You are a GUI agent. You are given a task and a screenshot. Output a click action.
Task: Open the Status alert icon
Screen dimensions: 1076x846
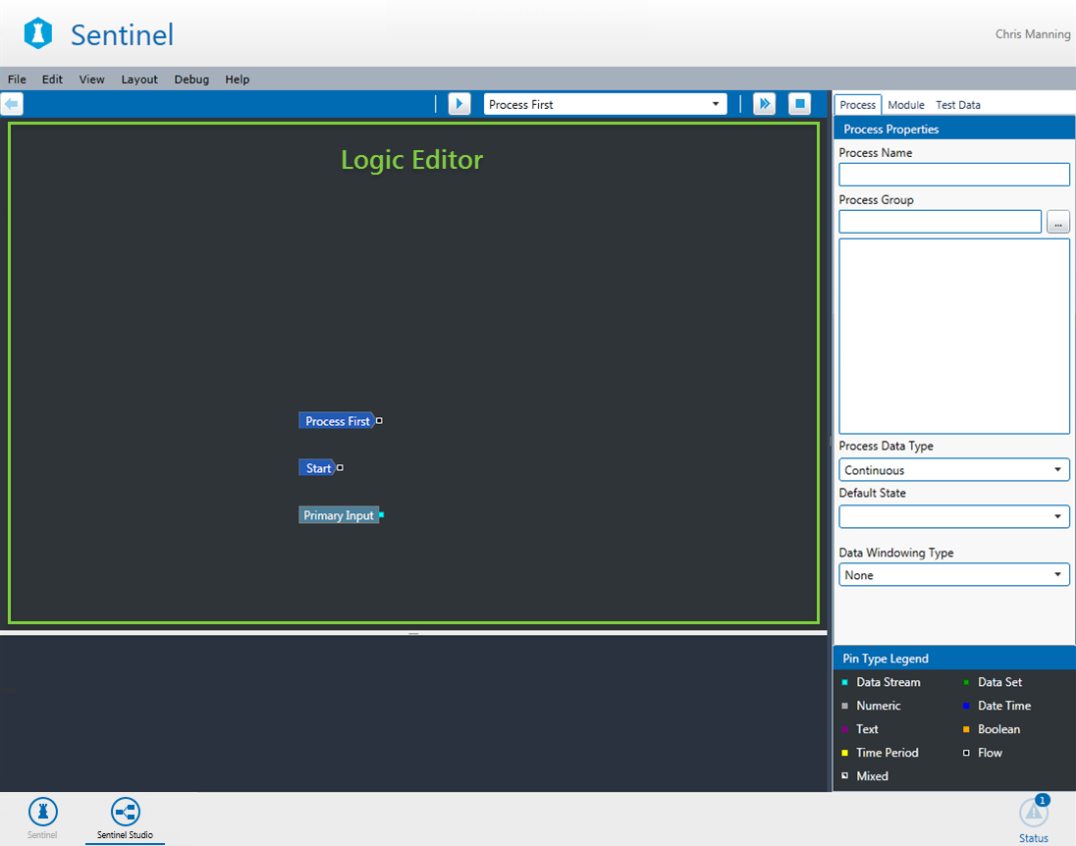(1033, 813)
